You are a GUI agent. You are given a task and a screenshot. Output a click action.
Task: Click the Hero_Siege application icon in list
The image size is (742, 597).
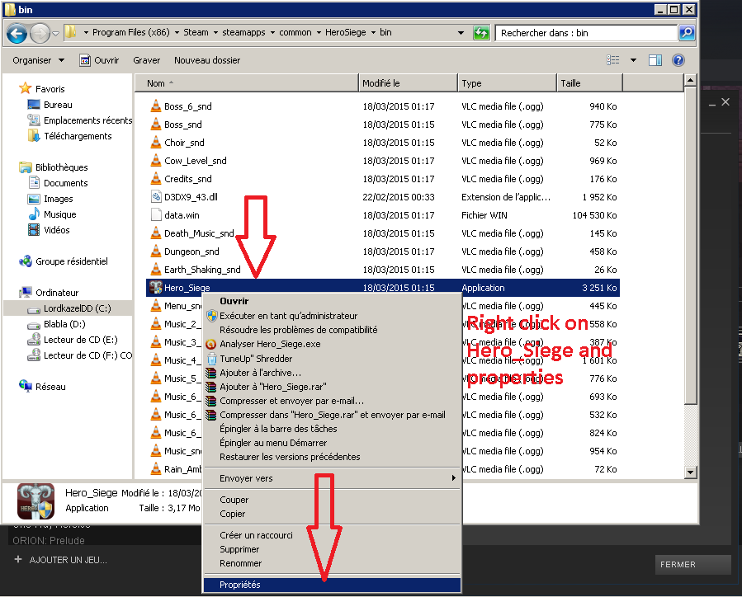click(156, 288)
